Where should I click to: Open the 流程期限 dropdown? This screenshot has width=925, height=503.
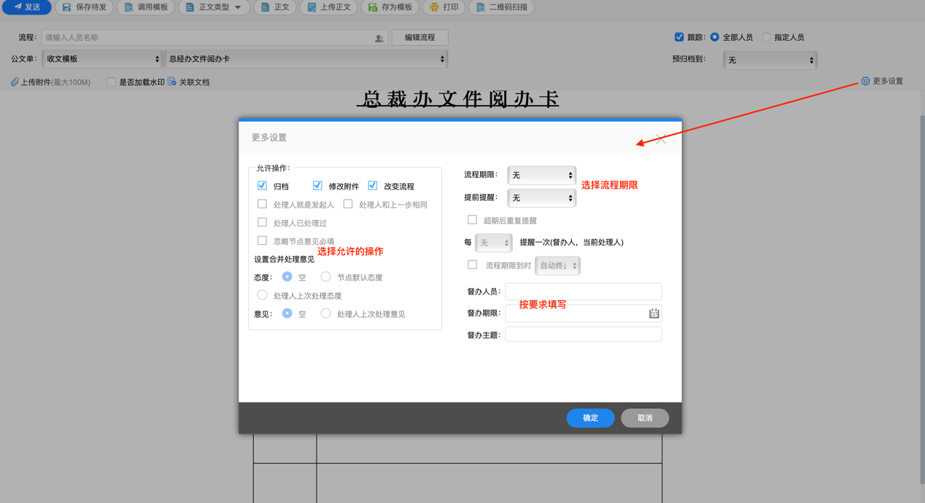(x=541, y=175)
